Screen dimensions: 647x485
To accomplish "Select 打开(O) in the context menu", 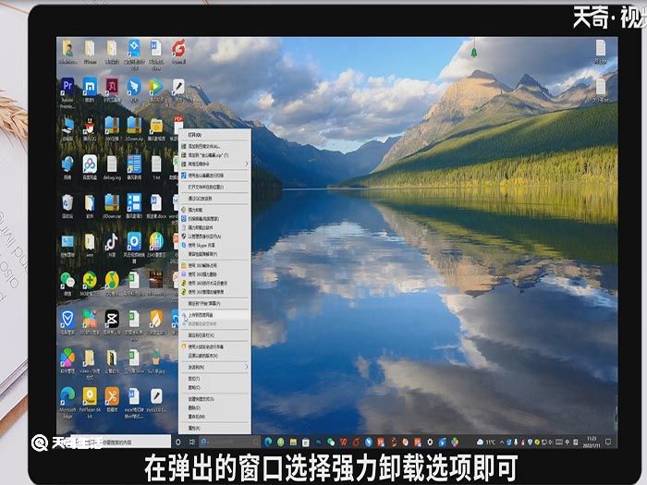I will coord(195,135).
